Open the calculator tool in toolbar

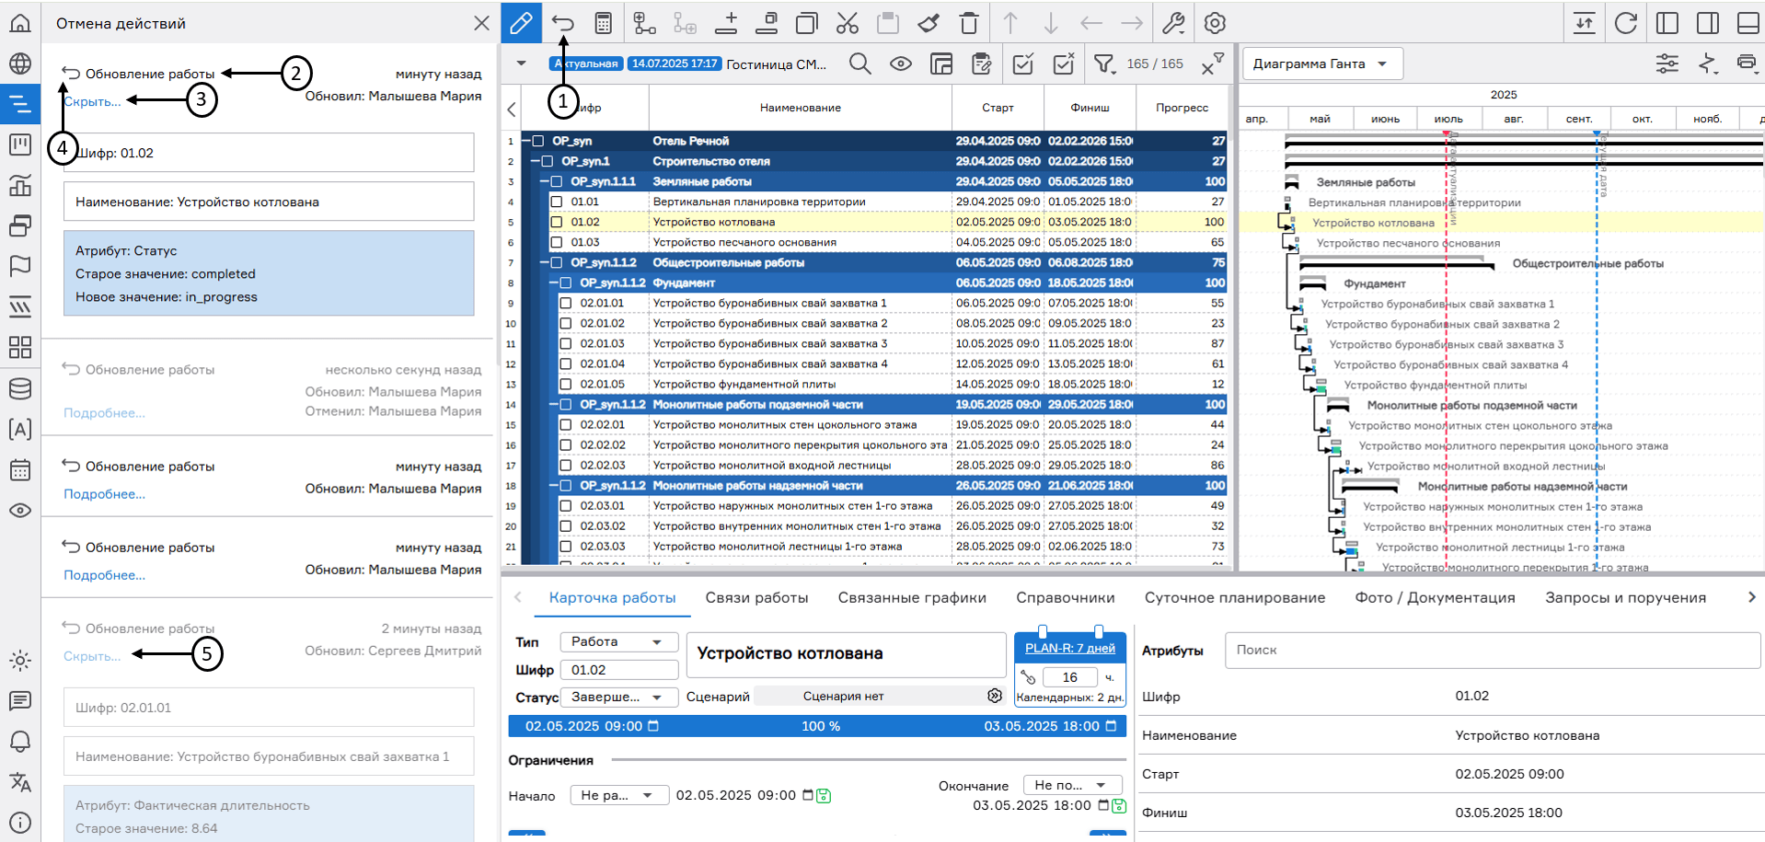pyautogui.click(x=603, y=23)
